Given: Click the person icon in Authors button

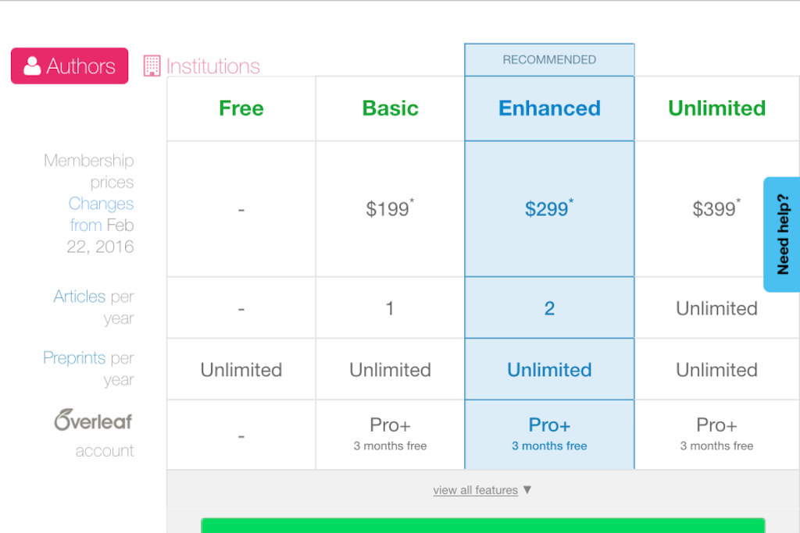Looking at the screenshot, I should coord(32,66).
